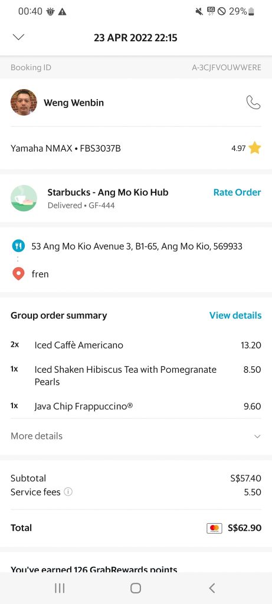The image size is (272, 604).
Task: Tap the Starbucks restaurant cup icon
Action: tap(24, 198)
